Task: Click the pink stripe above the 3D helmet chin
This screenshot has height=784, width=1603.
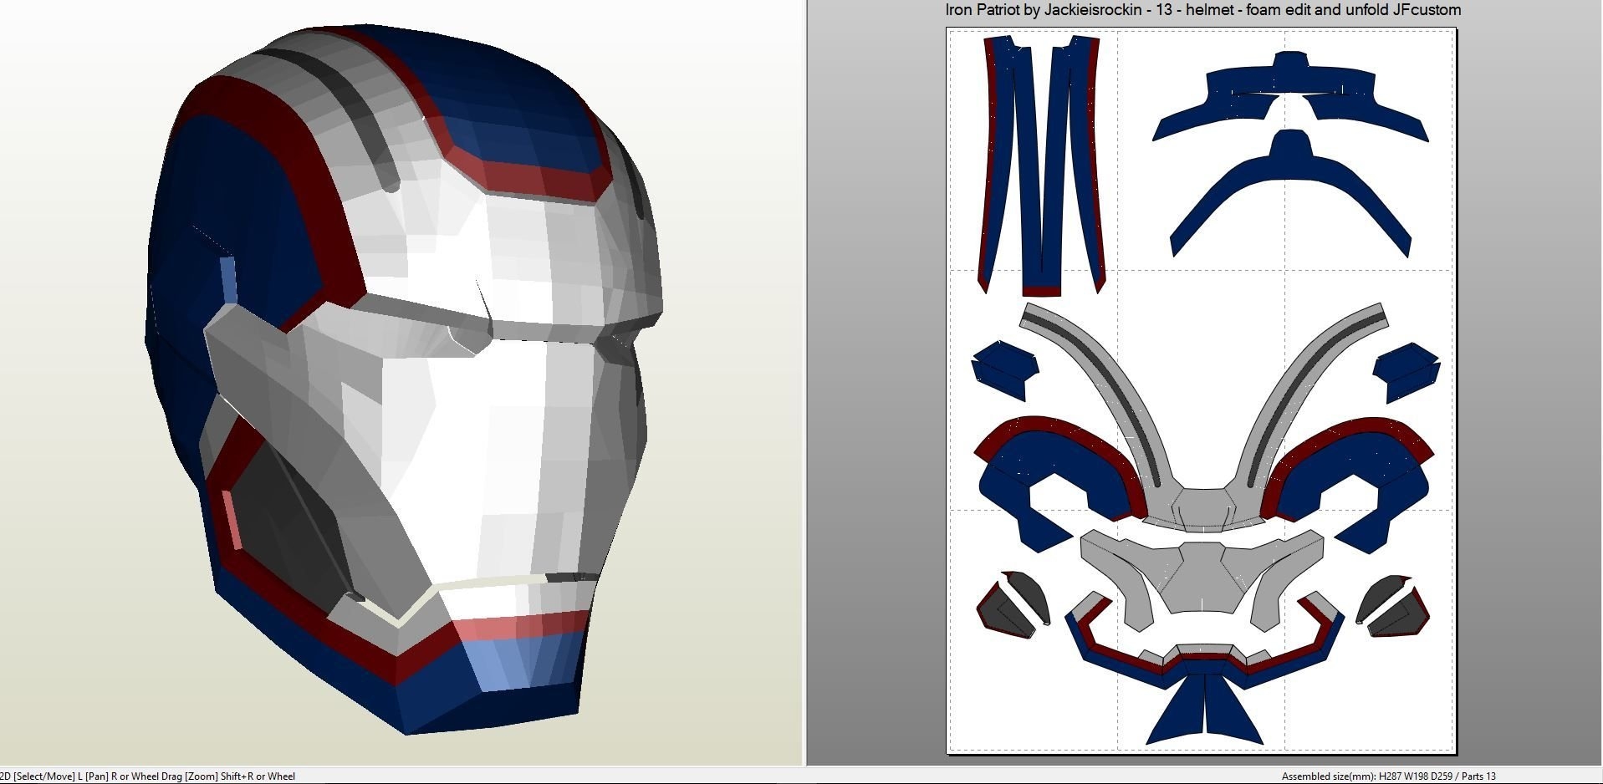Action: coord(518,626)
